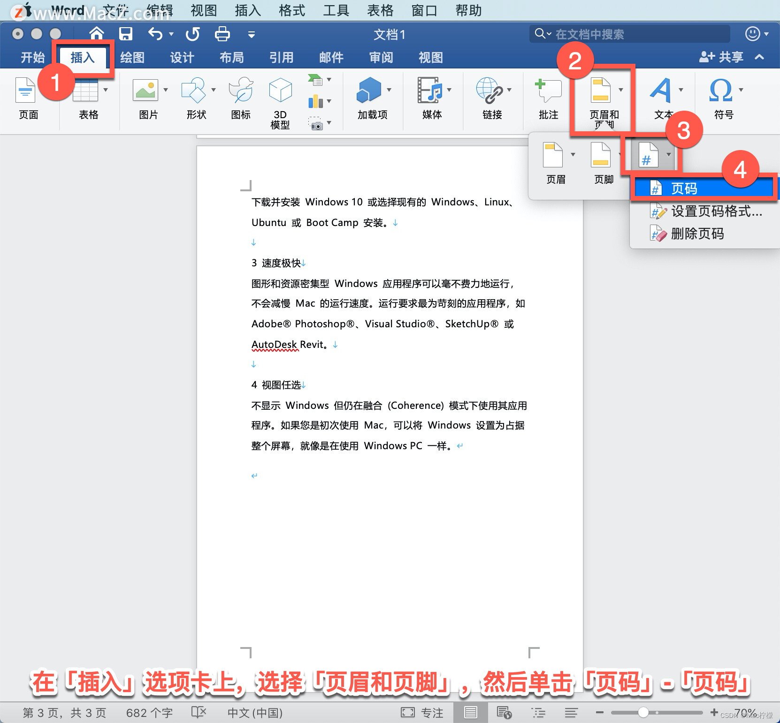Enable 专注 focus mode

[x=422, y=713]
